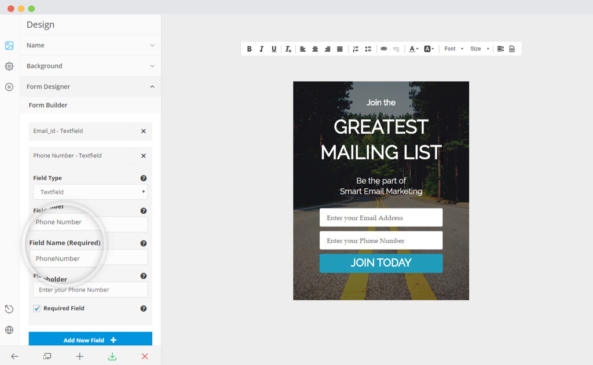Image resolution: width=593 pixels, height=365 pixels.
Task: Insert a hyperlink using the link icon
Action: click(383, 49)
